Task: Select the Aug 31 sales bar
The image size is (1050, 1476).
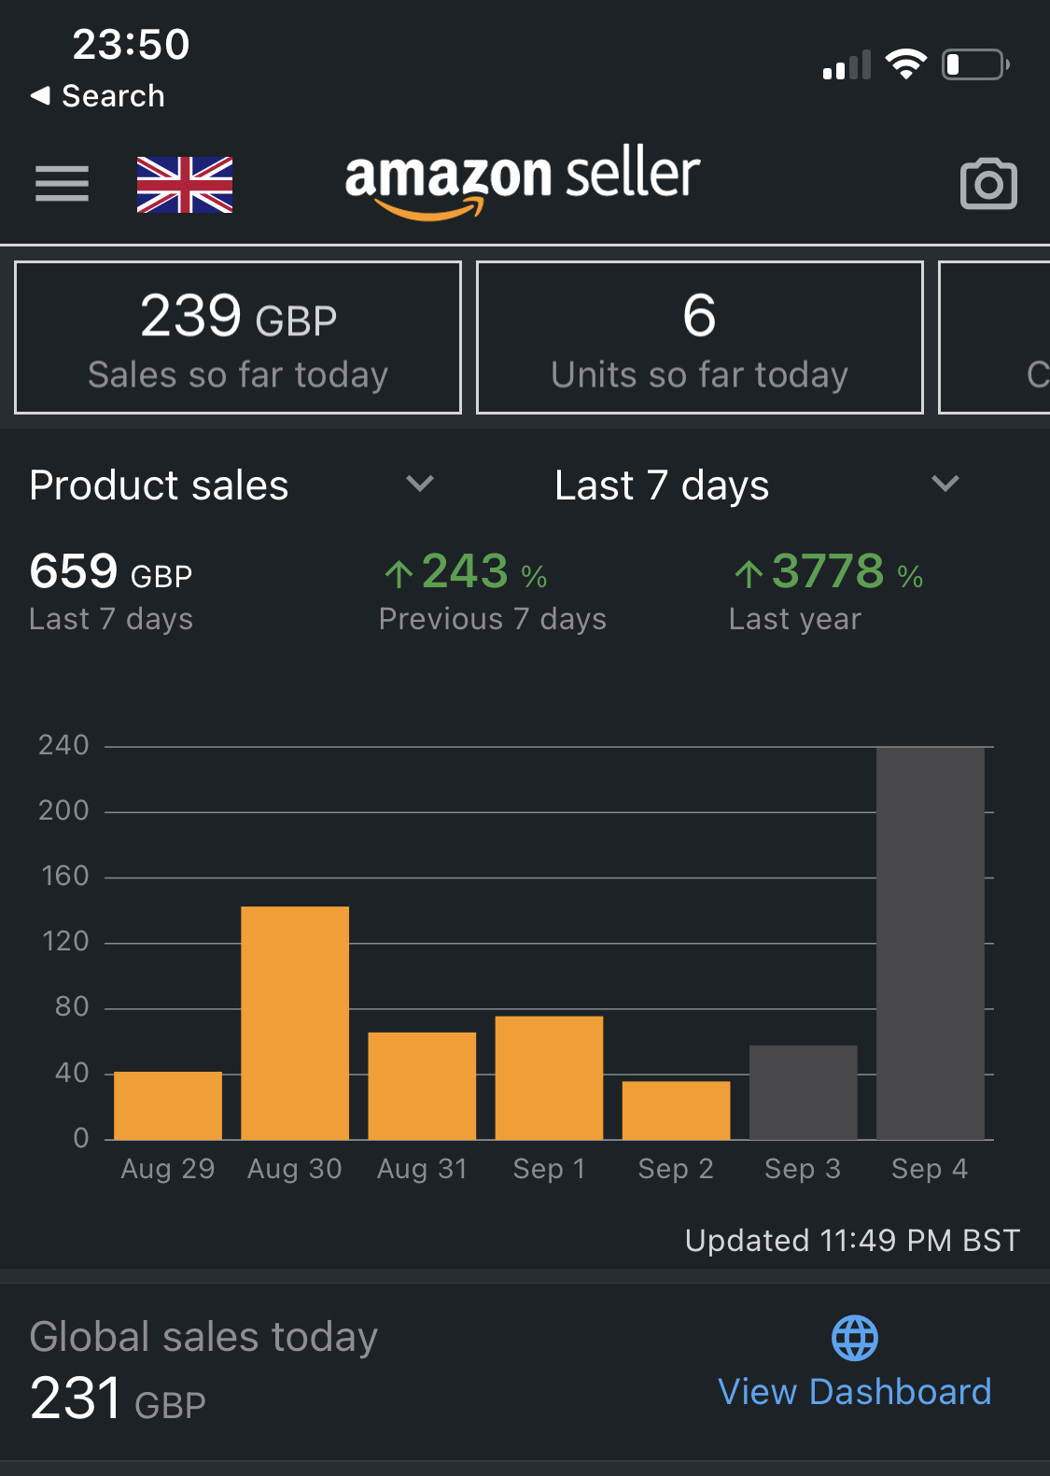Action: 422,1086
